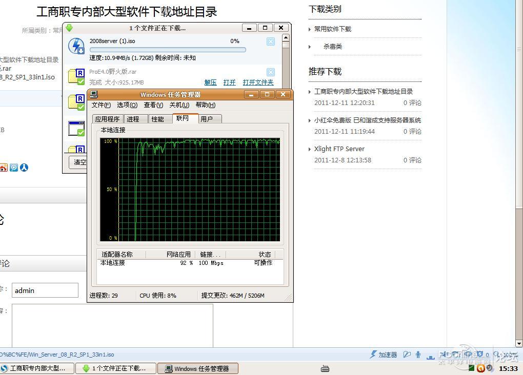
Task: Click the 进程数: 29 status text
Action: click(104, 295)
